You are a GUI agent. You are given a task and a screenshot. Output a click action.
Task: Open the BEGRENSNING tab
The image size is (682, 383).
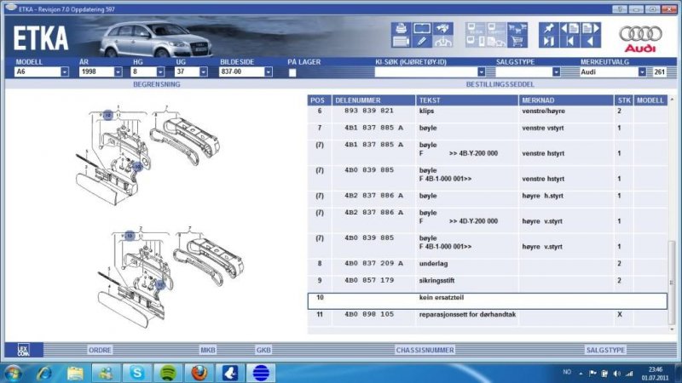pos(157,84)
